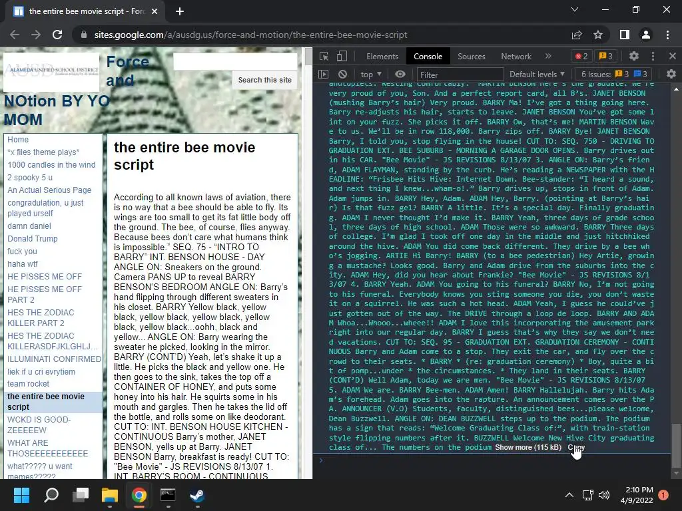The width and height of the screenshot is (682, 511).
Task: Click the browser forward arrow
Action: tap(36, 35)
